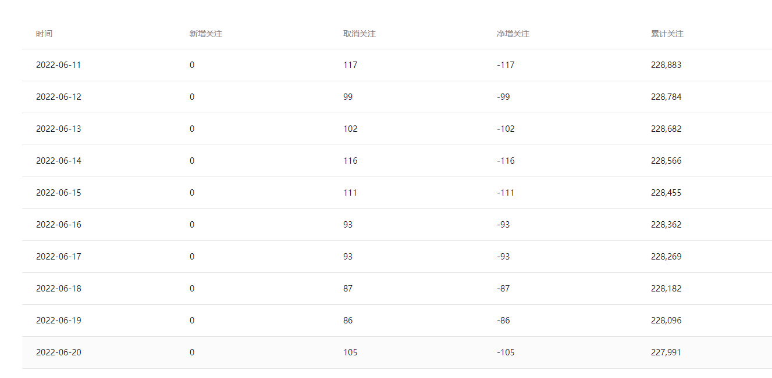Viewport: 772px width, 378px height.
Task: Click the 取消关注 column header
Action: 360,34
